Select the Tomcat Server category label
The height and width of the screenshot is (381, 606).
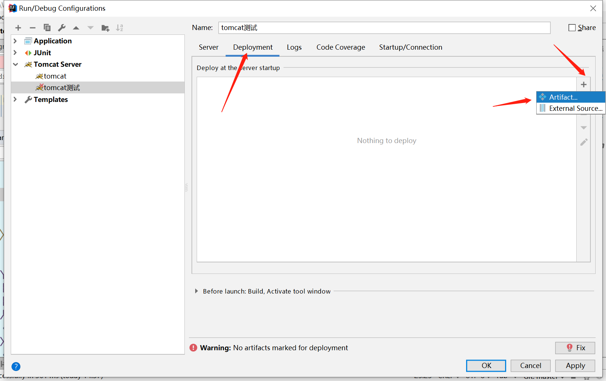(x=58, y=64)
